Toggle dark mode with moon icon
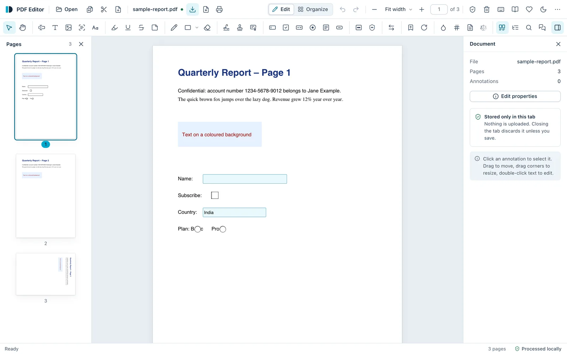The height and width of the screenshot is (354, 567). click(543, 10)
